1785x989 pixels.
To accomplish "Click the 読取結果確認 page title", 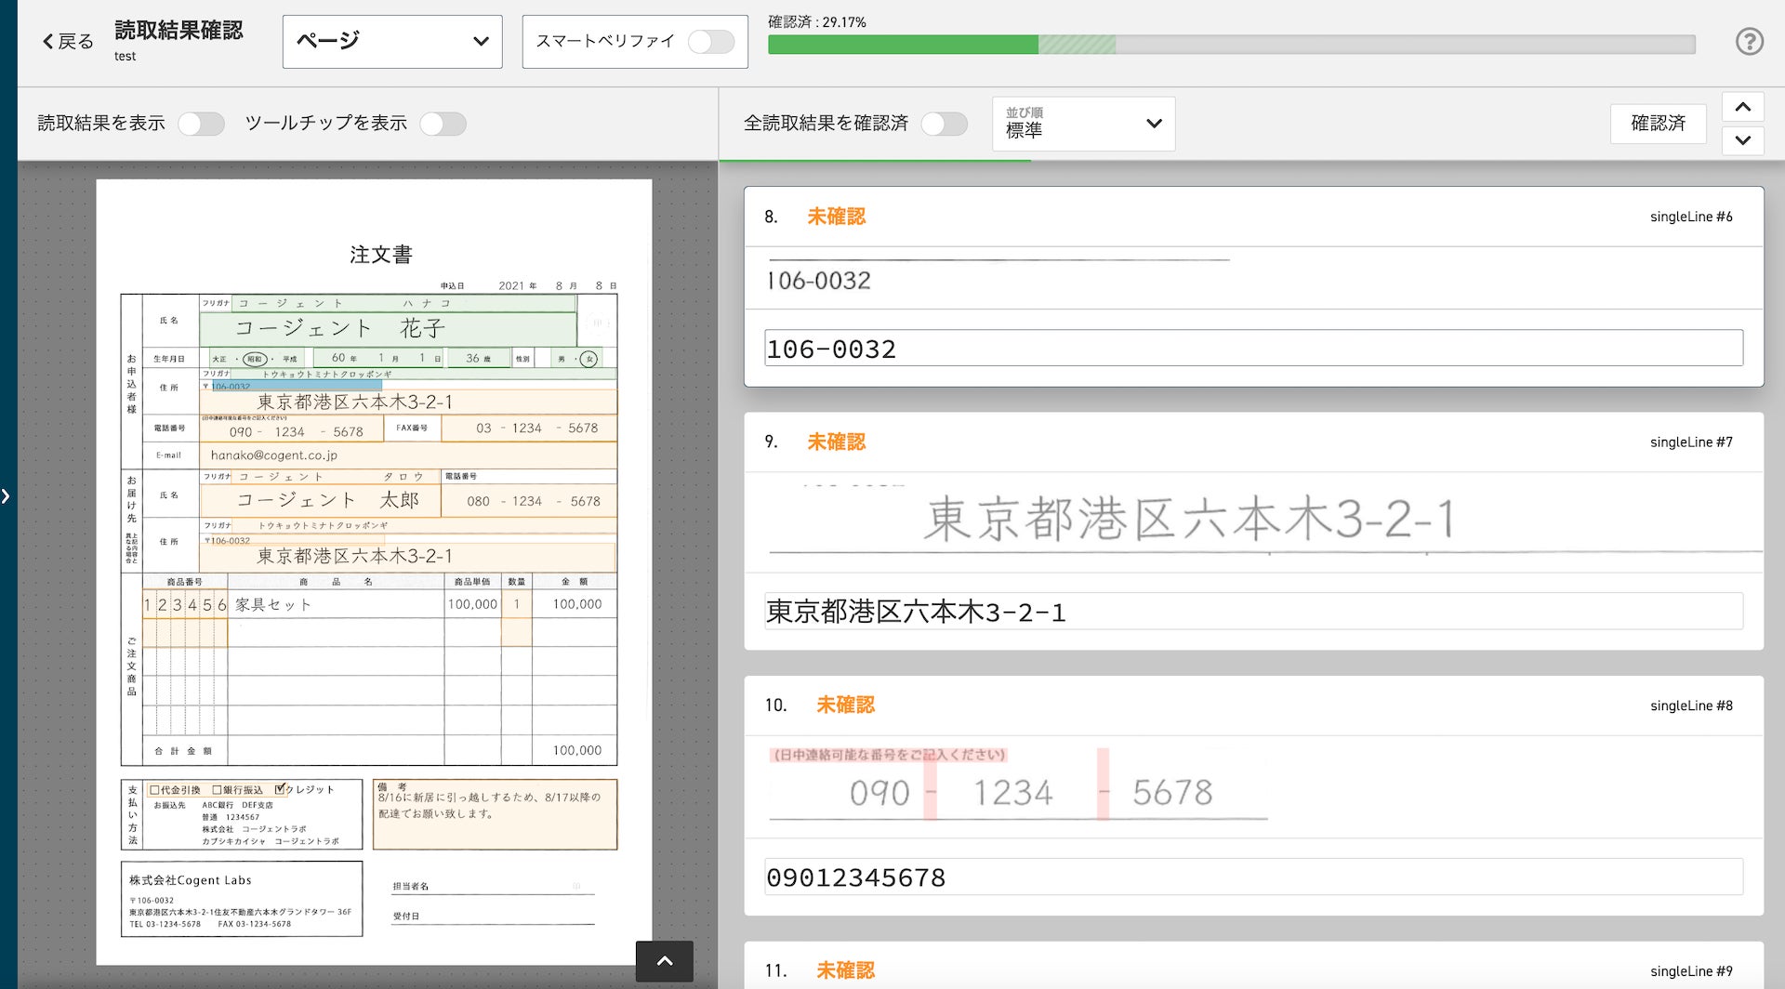I will (178, 30).
